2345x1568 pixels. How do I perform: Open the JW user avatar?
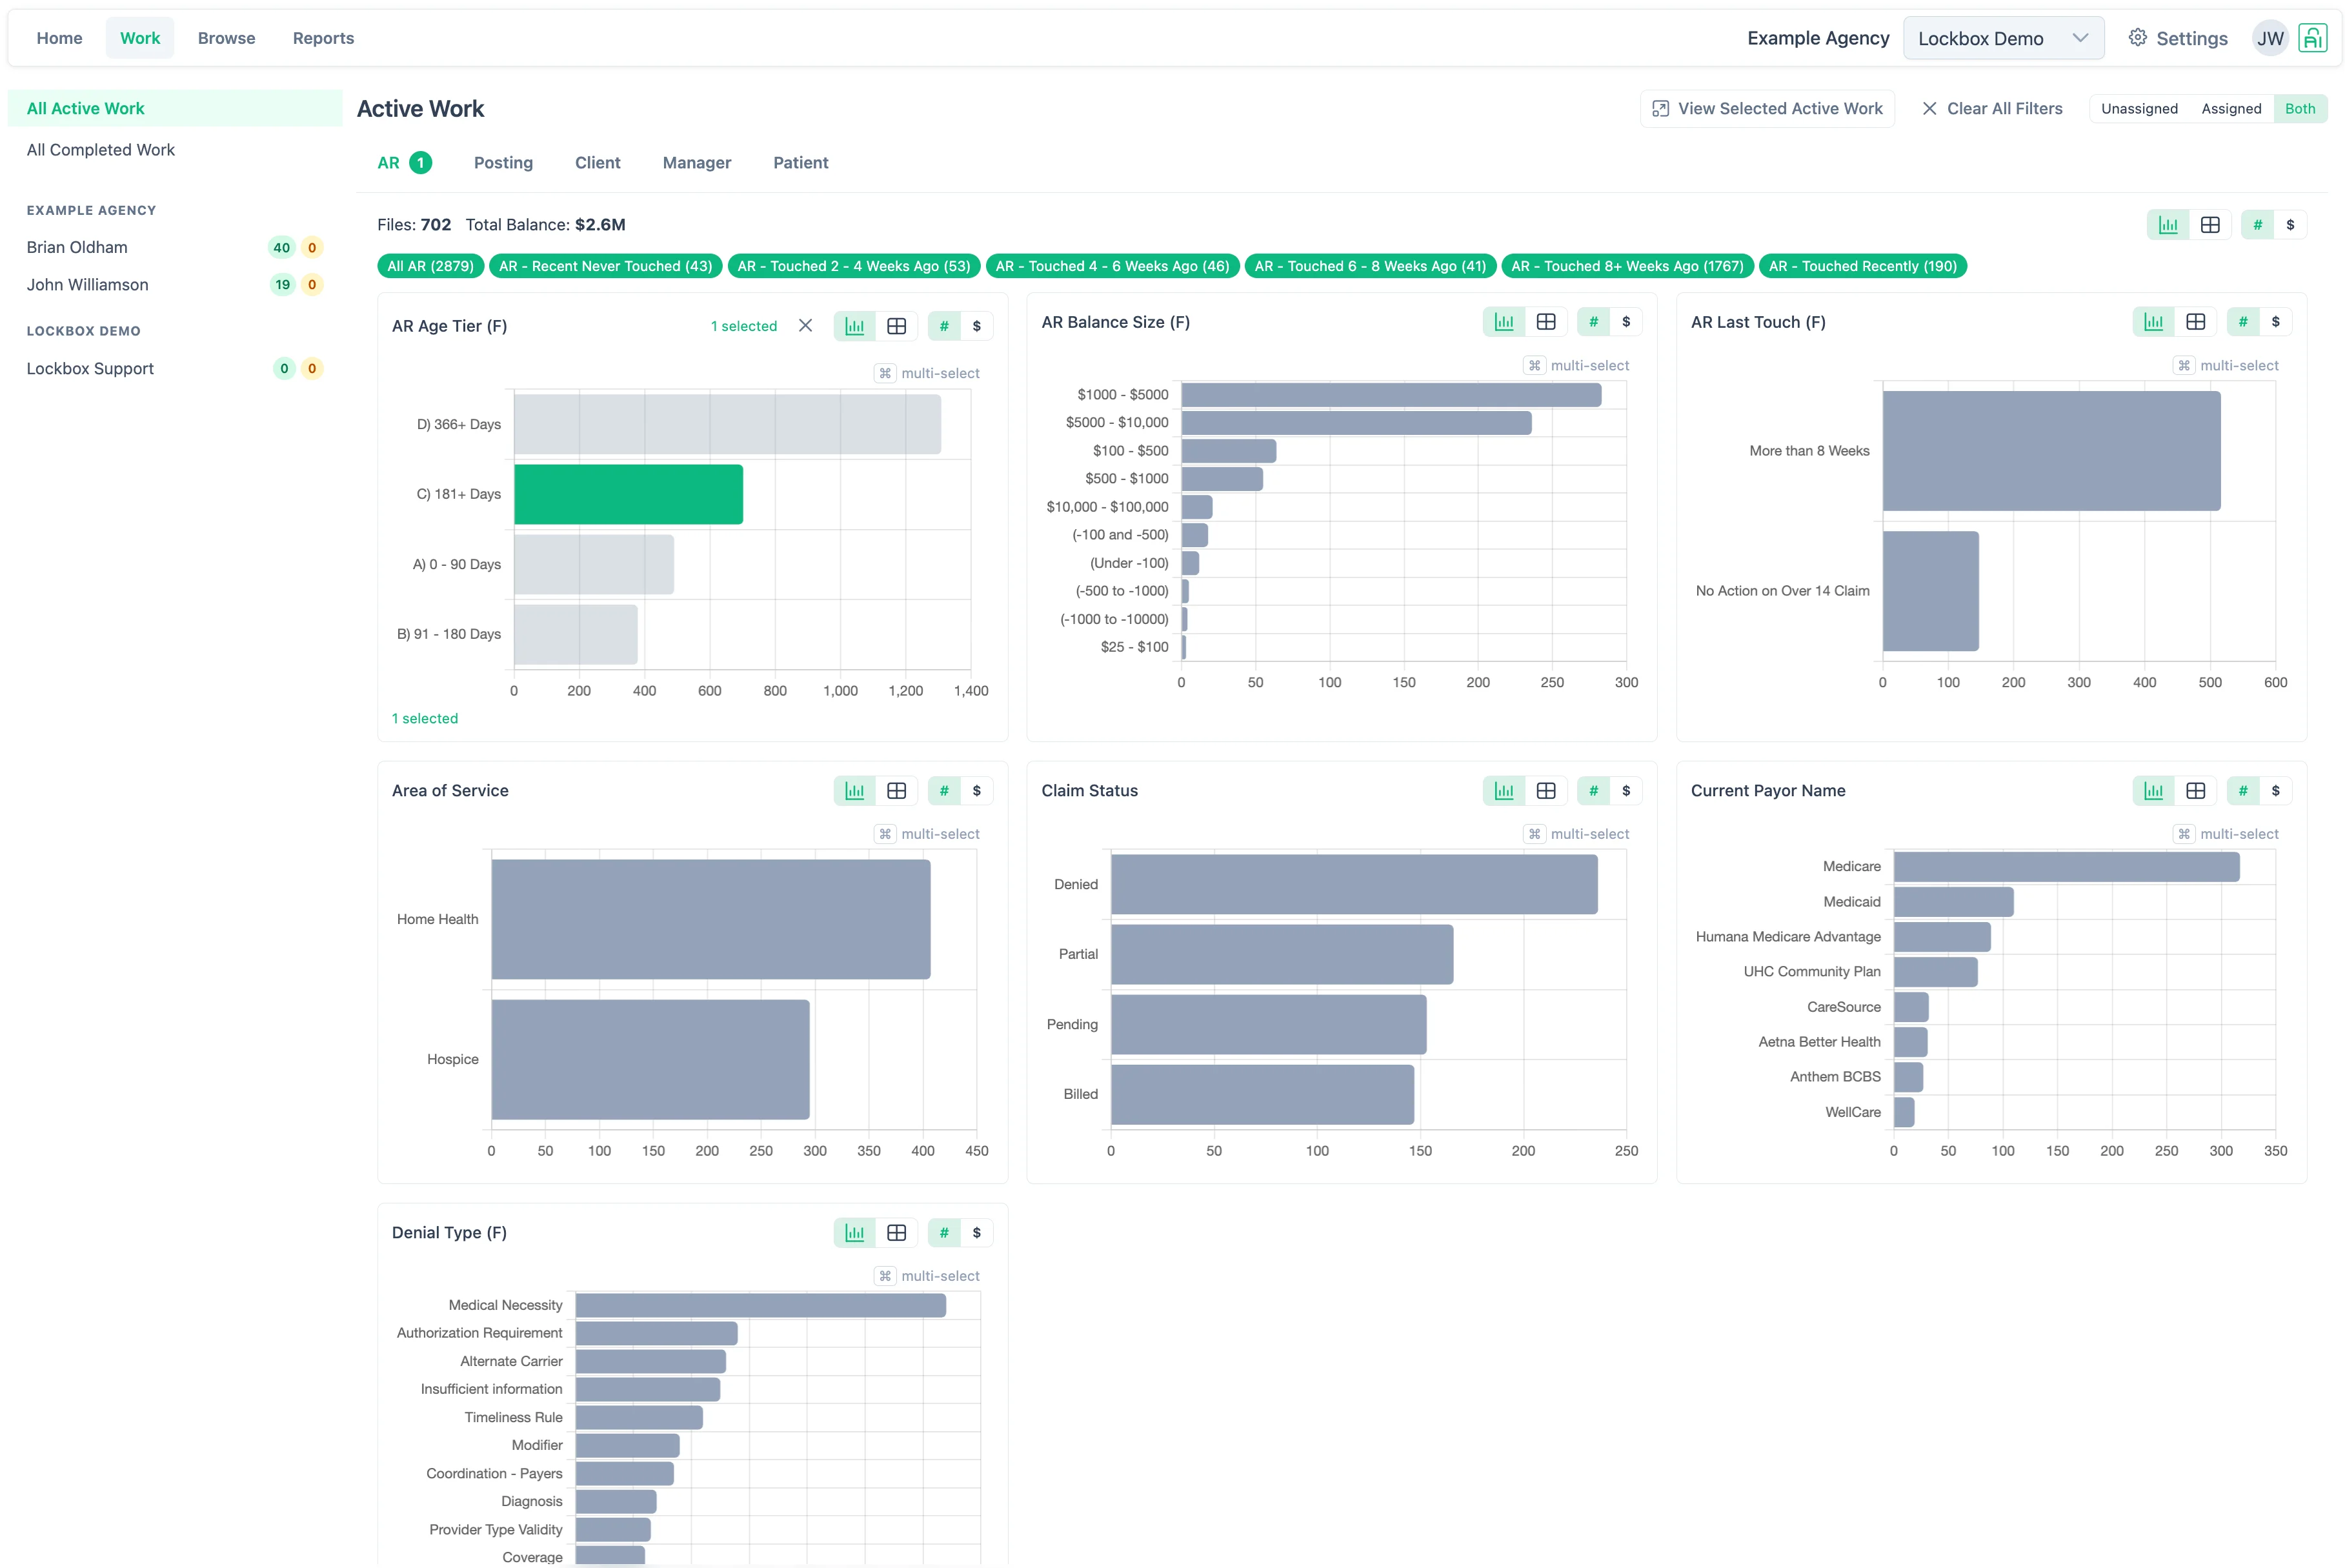click(2270, 38)
